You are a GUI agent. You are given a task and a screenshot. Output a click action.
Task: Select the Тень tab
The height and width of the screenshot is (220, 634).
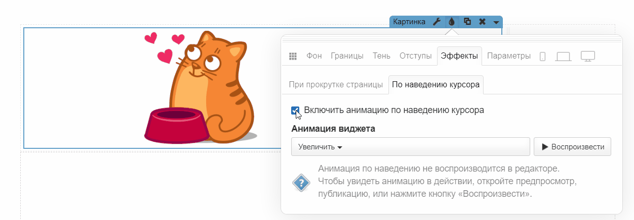pyautogui.click(x=381, y=56)
